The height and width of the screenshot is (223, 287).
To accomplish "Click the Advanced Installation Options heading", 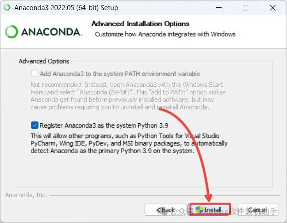I will tap(140, 23).
